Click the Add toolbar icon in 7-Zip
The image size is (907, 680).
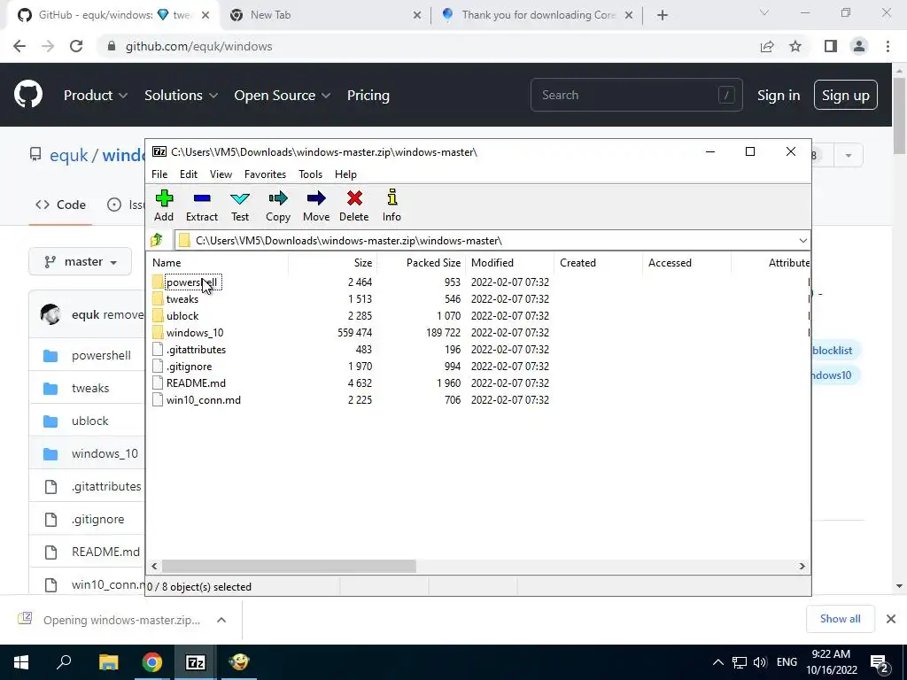pyautogui.click(x=164, y=205)
